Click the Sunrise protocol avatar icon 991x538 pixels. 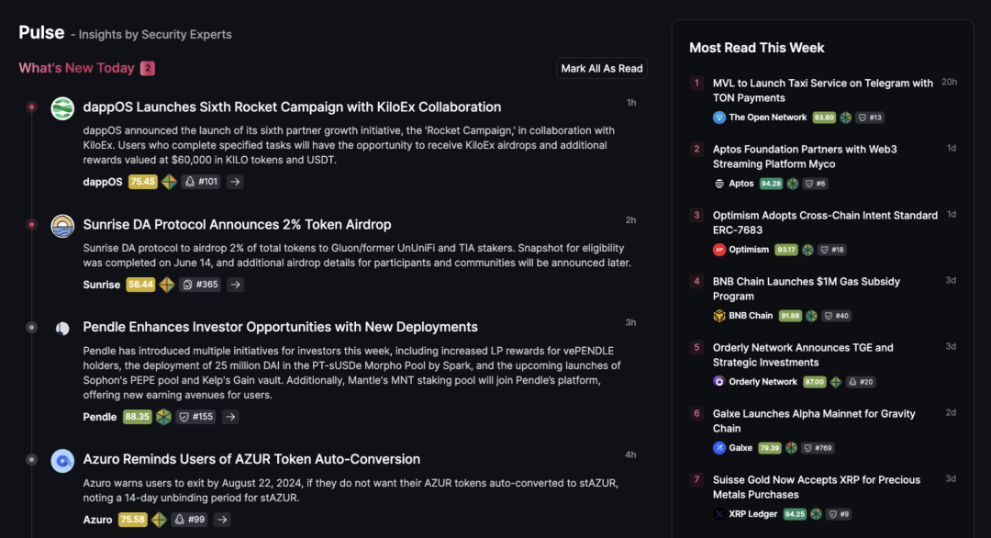(61, 225)
